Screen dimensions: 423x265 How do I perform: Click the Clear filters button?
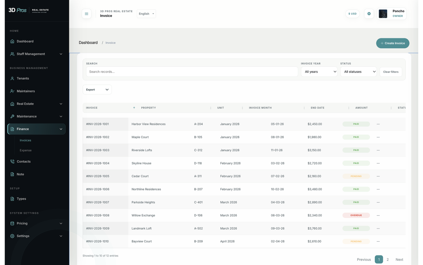pyautogui.click(x=391, y=72)
